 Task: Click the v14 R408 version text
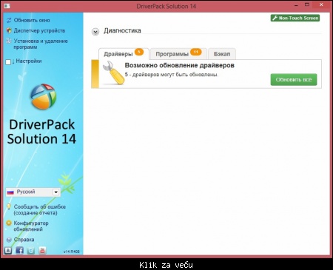pos(72,252)
